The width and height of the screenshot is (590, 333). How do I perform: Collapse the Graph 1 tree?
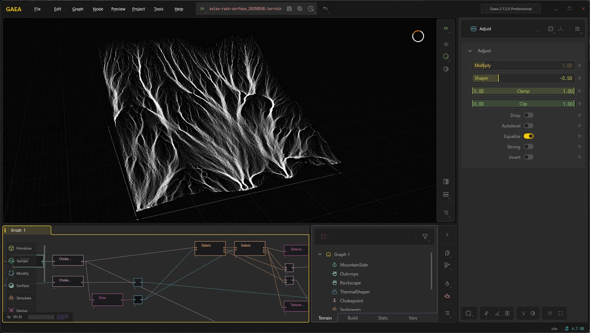[x=320, y=254]
